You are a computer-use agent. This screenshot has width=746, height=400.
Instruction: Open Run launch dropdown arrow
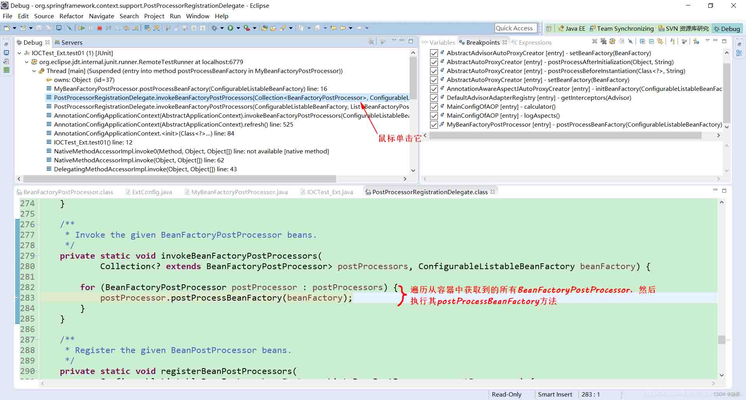click(238, 28)
